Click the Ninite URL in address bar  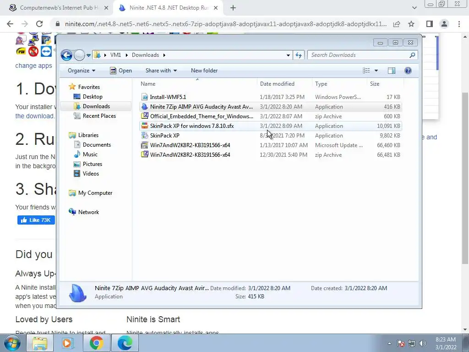click(225, 24)
